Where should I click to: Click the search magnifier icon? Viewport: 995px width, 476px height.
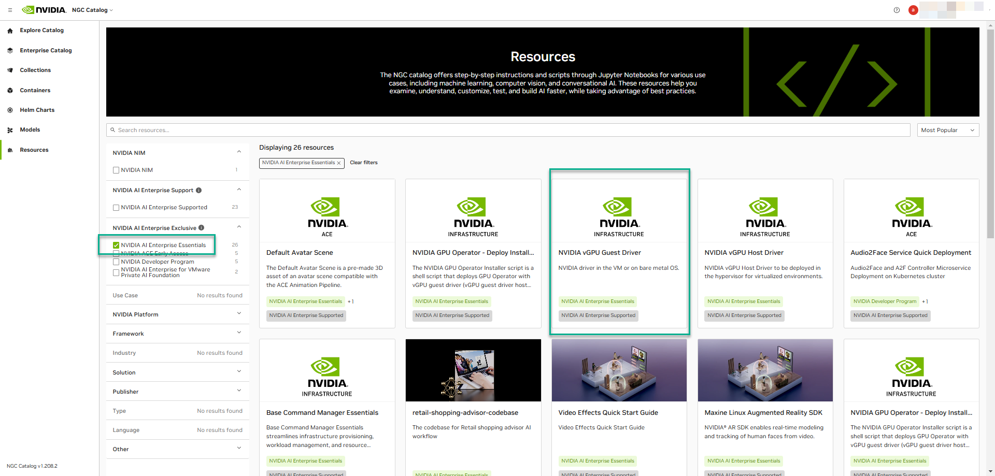point(112,130)
